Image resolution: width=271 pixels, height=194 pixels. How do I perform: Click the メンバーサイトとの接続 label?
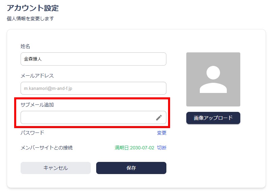pyautogui.click(x=47, y=148)
